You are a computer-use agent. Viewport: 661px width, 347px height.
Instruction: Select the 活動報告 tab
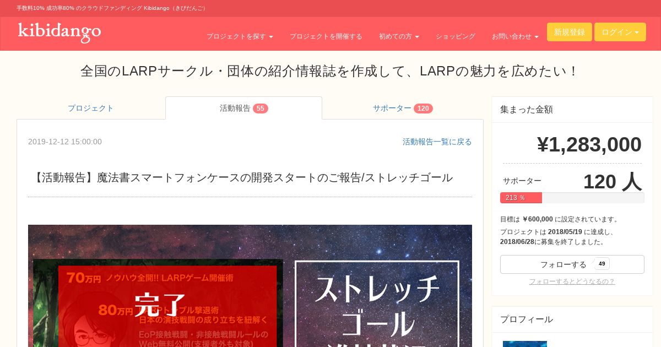tap(243, 108)
